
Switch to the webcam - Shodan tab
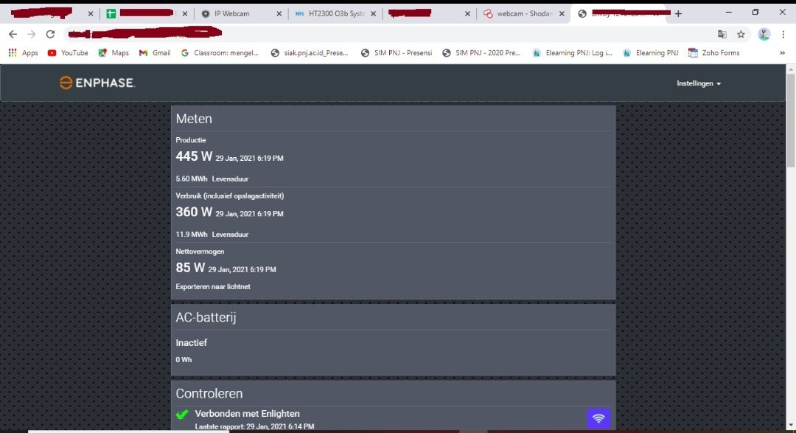520,13
